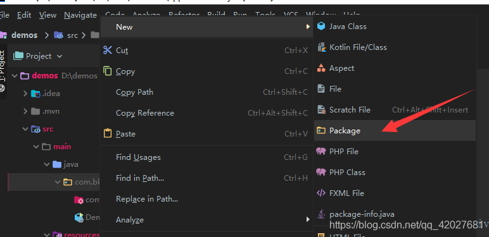Click the Java Class icon in submenu
489x237 pixels.
(321, 27)
